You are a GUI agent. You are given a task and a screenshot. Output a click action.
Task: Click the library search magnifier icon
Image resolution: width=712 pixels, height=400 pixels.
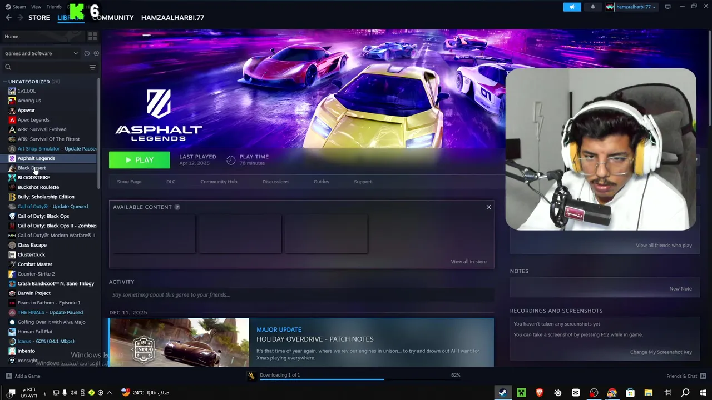[8, 67]
